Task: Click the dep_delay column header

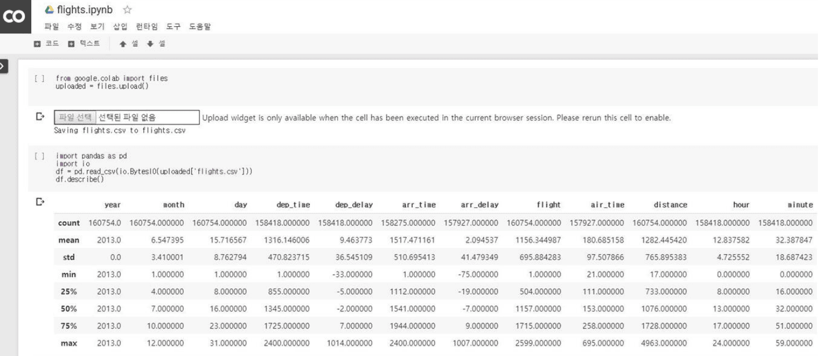Action: [x=353, y=205]
